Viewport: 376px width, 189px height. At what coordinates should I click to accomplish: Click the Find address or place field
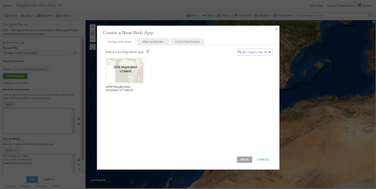(331, 15)
